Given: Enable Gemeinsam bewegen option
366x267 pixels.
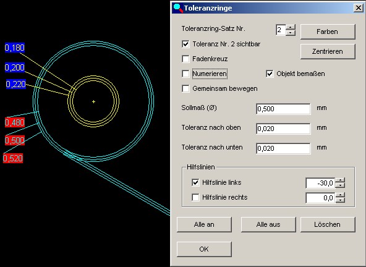Looking at the screenshot, I should pyautogui.click(x=185, y=88).
